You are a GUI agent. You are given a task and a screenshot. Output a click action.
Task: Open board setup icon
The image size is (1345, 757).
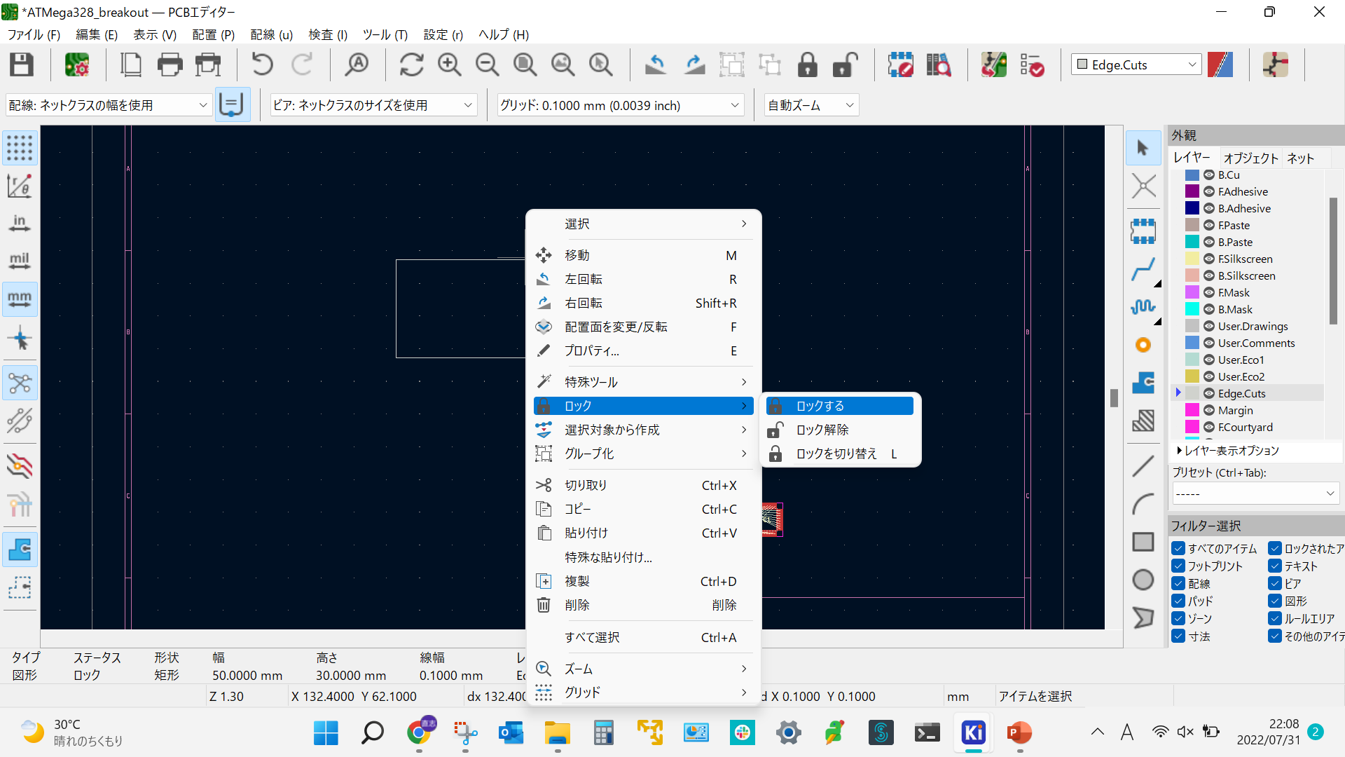(77, 64)
